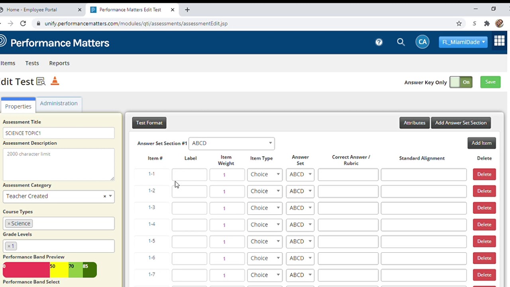Delete item 1-5
This screenshot has width=510, height=287.
tap(484, 241)
